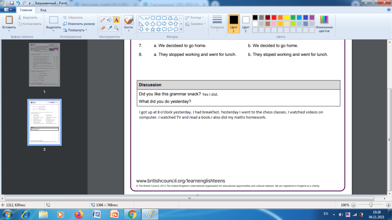Screen dimensions: 392x220
Task: Click the Изменить размер button
Action: 79,24
